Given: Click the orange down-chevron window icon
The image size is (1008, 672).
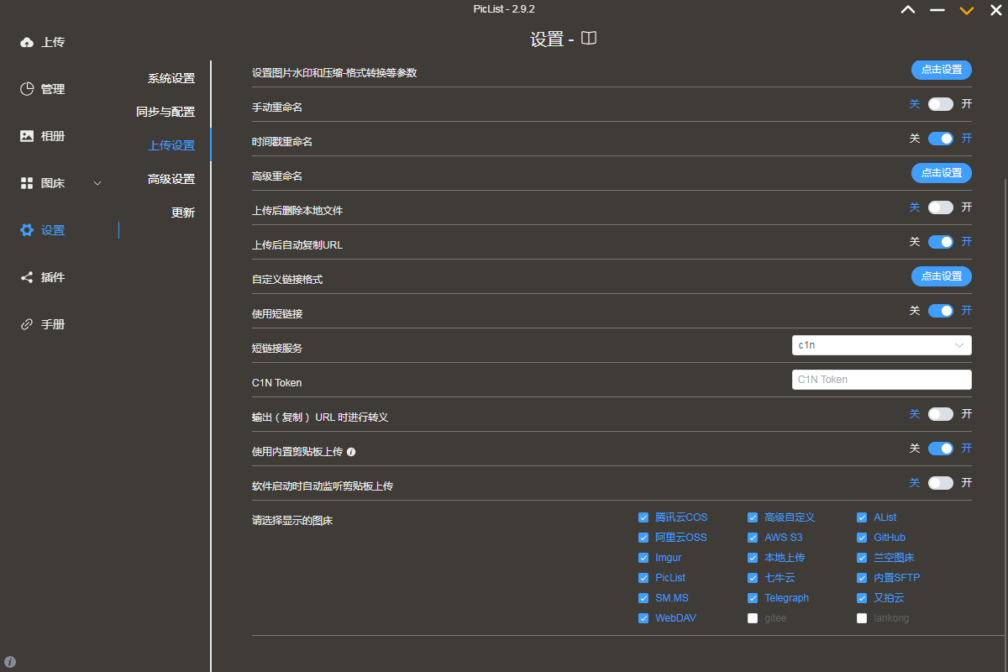Looking at the screenshot, I should click(x=967, y=10).
